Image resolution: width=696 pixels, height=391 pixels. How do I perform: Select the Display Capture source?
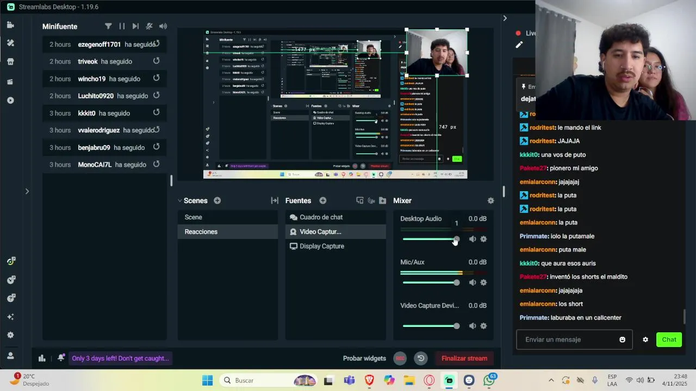click(x=335, y=246)
